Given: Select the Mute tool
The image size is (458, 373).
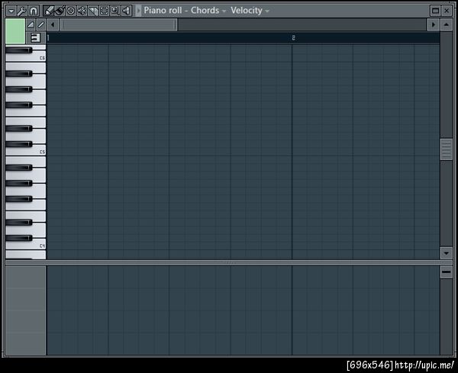Looking at the screenshot, I should [x=82, y=11].
